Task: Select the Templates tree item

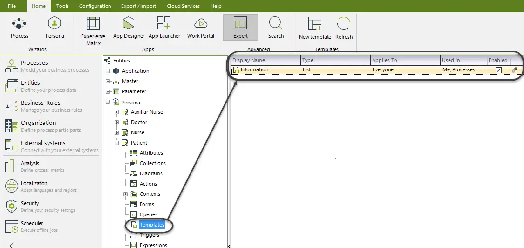Action: coord(152,225)
